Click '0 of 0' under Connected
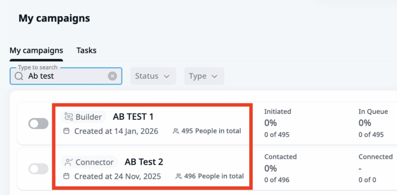Screen dimensions: 397x195 click(367, 180)
